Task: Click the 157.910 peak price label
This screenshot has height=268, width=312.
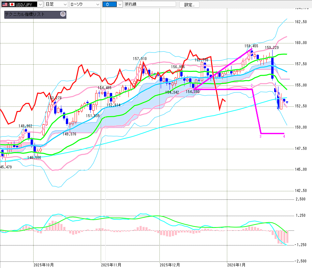Action: coord(140,59)
